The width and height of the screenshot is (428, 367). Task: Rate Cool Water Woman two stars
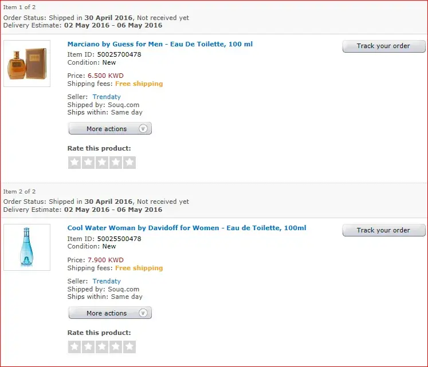coord(88,347)
